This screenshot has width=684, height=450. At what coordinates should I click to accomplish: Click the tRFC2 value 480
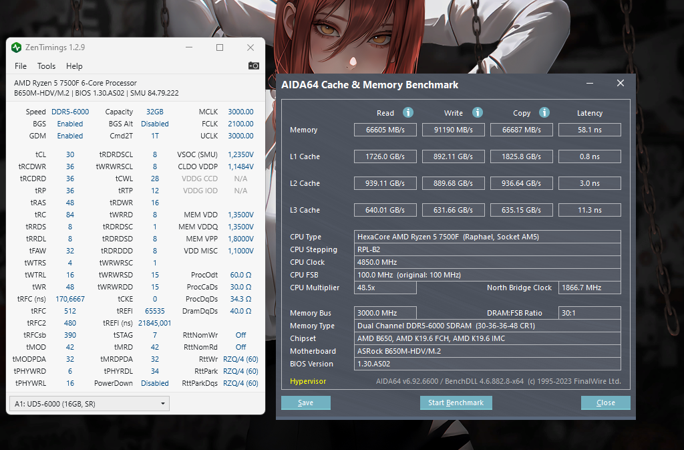pos(70,323)
